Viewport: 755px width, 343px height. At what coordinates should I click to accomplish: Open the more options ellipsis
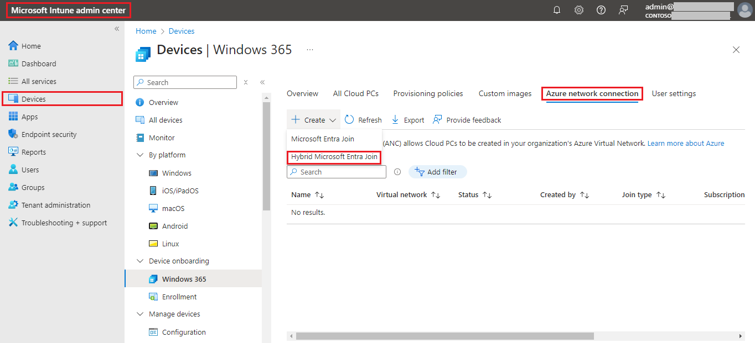pos(310,50)
